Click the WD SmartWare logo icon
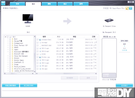 3,3
